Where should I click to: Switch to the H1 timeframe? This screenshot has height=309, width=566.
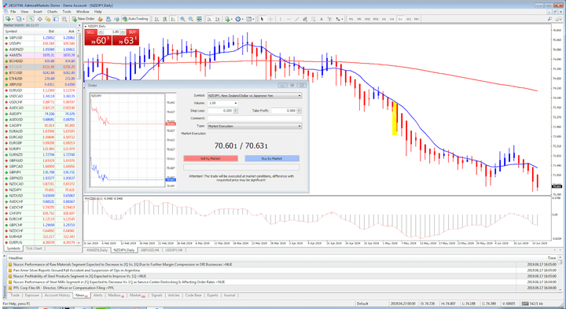[x=384, y=19]
